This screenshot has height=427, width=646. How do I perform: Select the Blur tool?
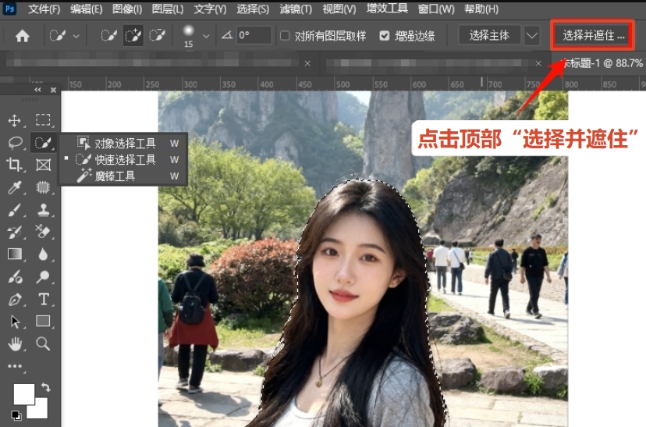tap(43, 254)
